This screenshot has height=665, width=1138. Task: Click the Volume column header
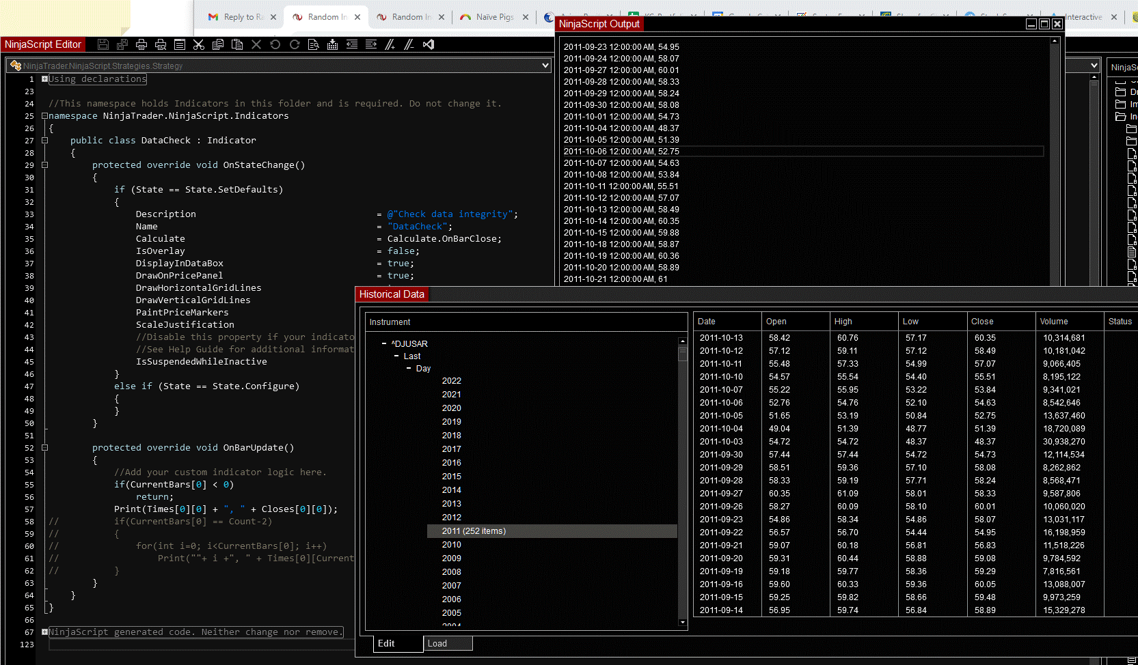click(1053, 322)
